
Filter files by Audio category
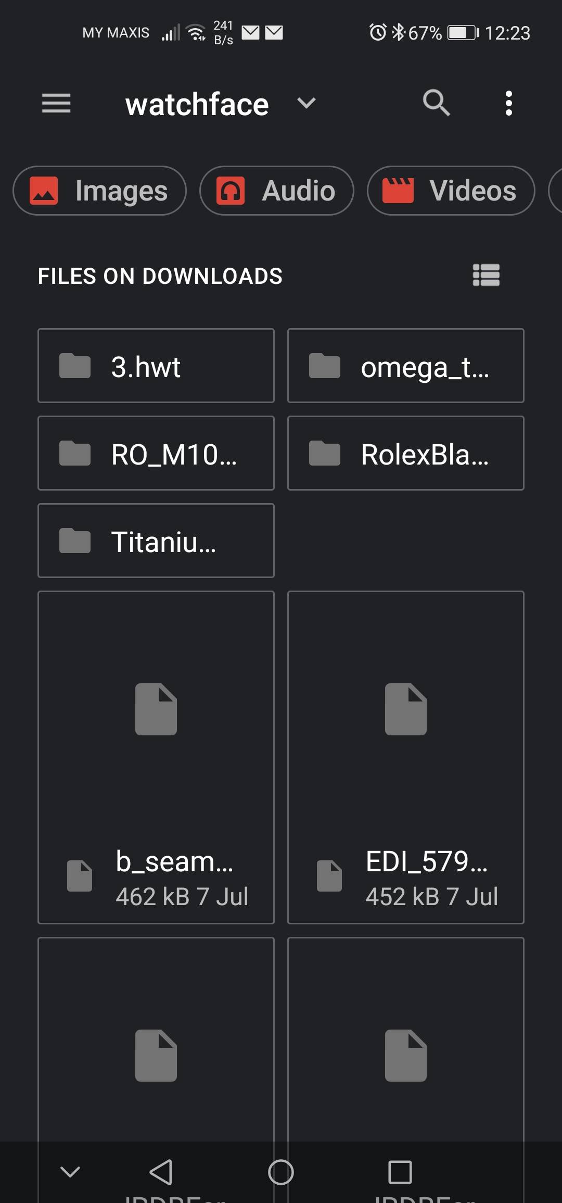pos(277,191)
